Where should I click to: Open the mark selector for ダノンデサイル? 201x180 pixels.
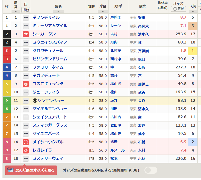tap(26, 18)
